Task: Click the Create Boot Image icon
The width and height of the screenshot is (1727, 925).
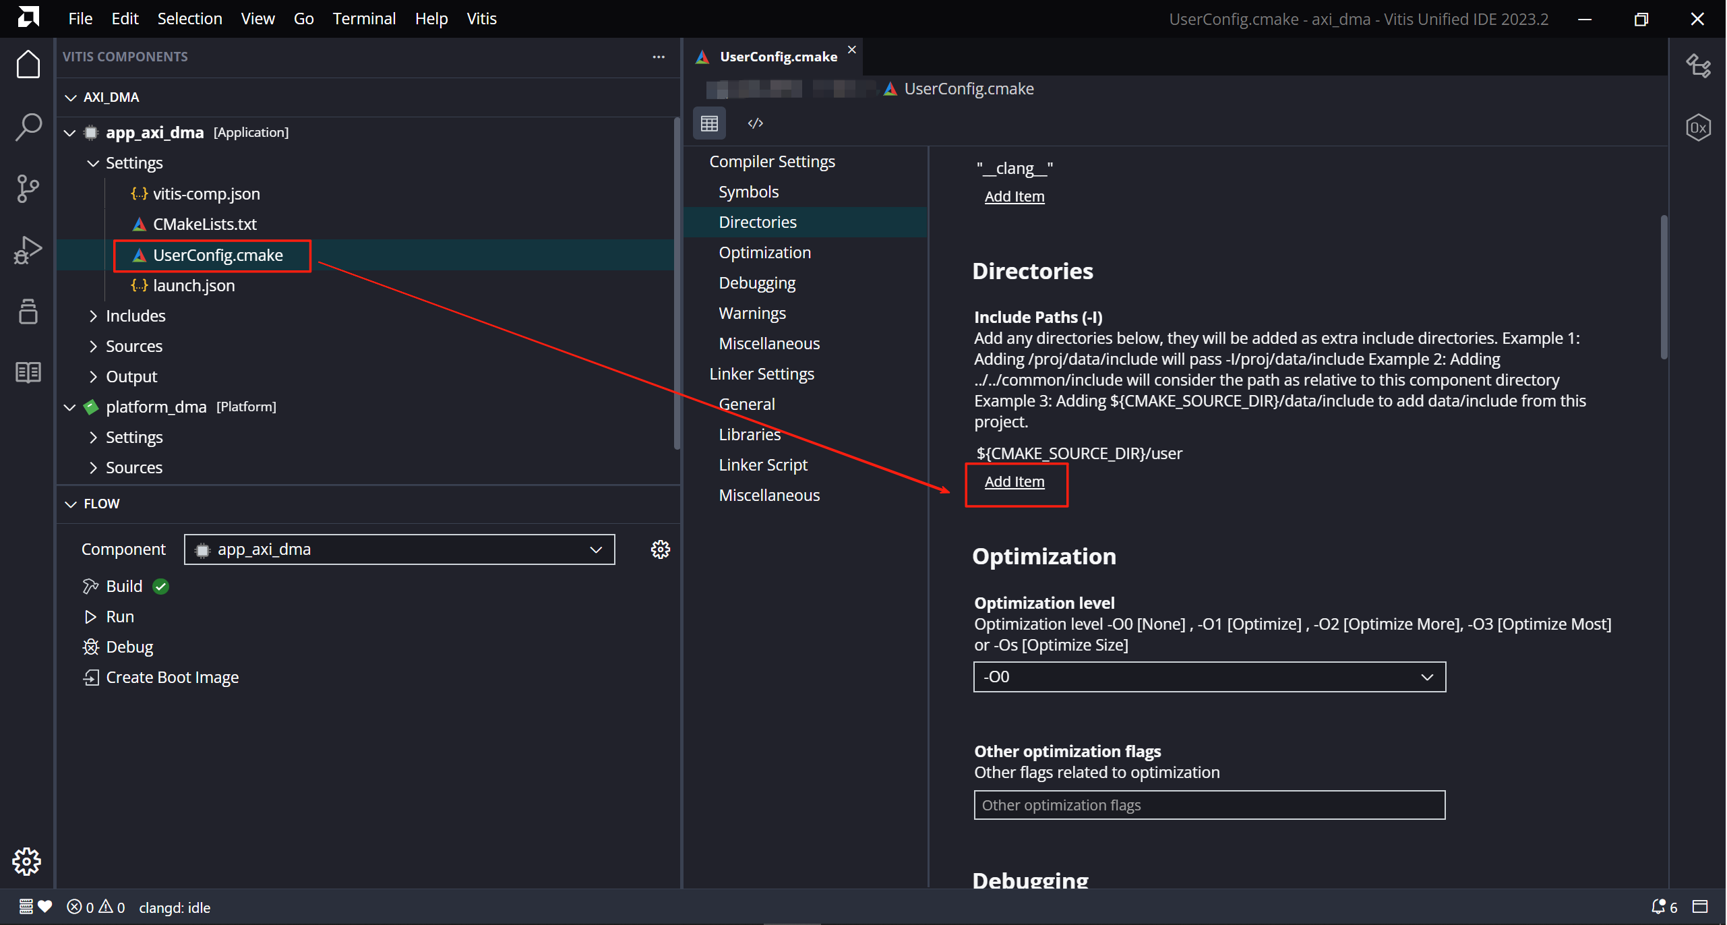Action: pyautogui.click(x=90, y=678)
